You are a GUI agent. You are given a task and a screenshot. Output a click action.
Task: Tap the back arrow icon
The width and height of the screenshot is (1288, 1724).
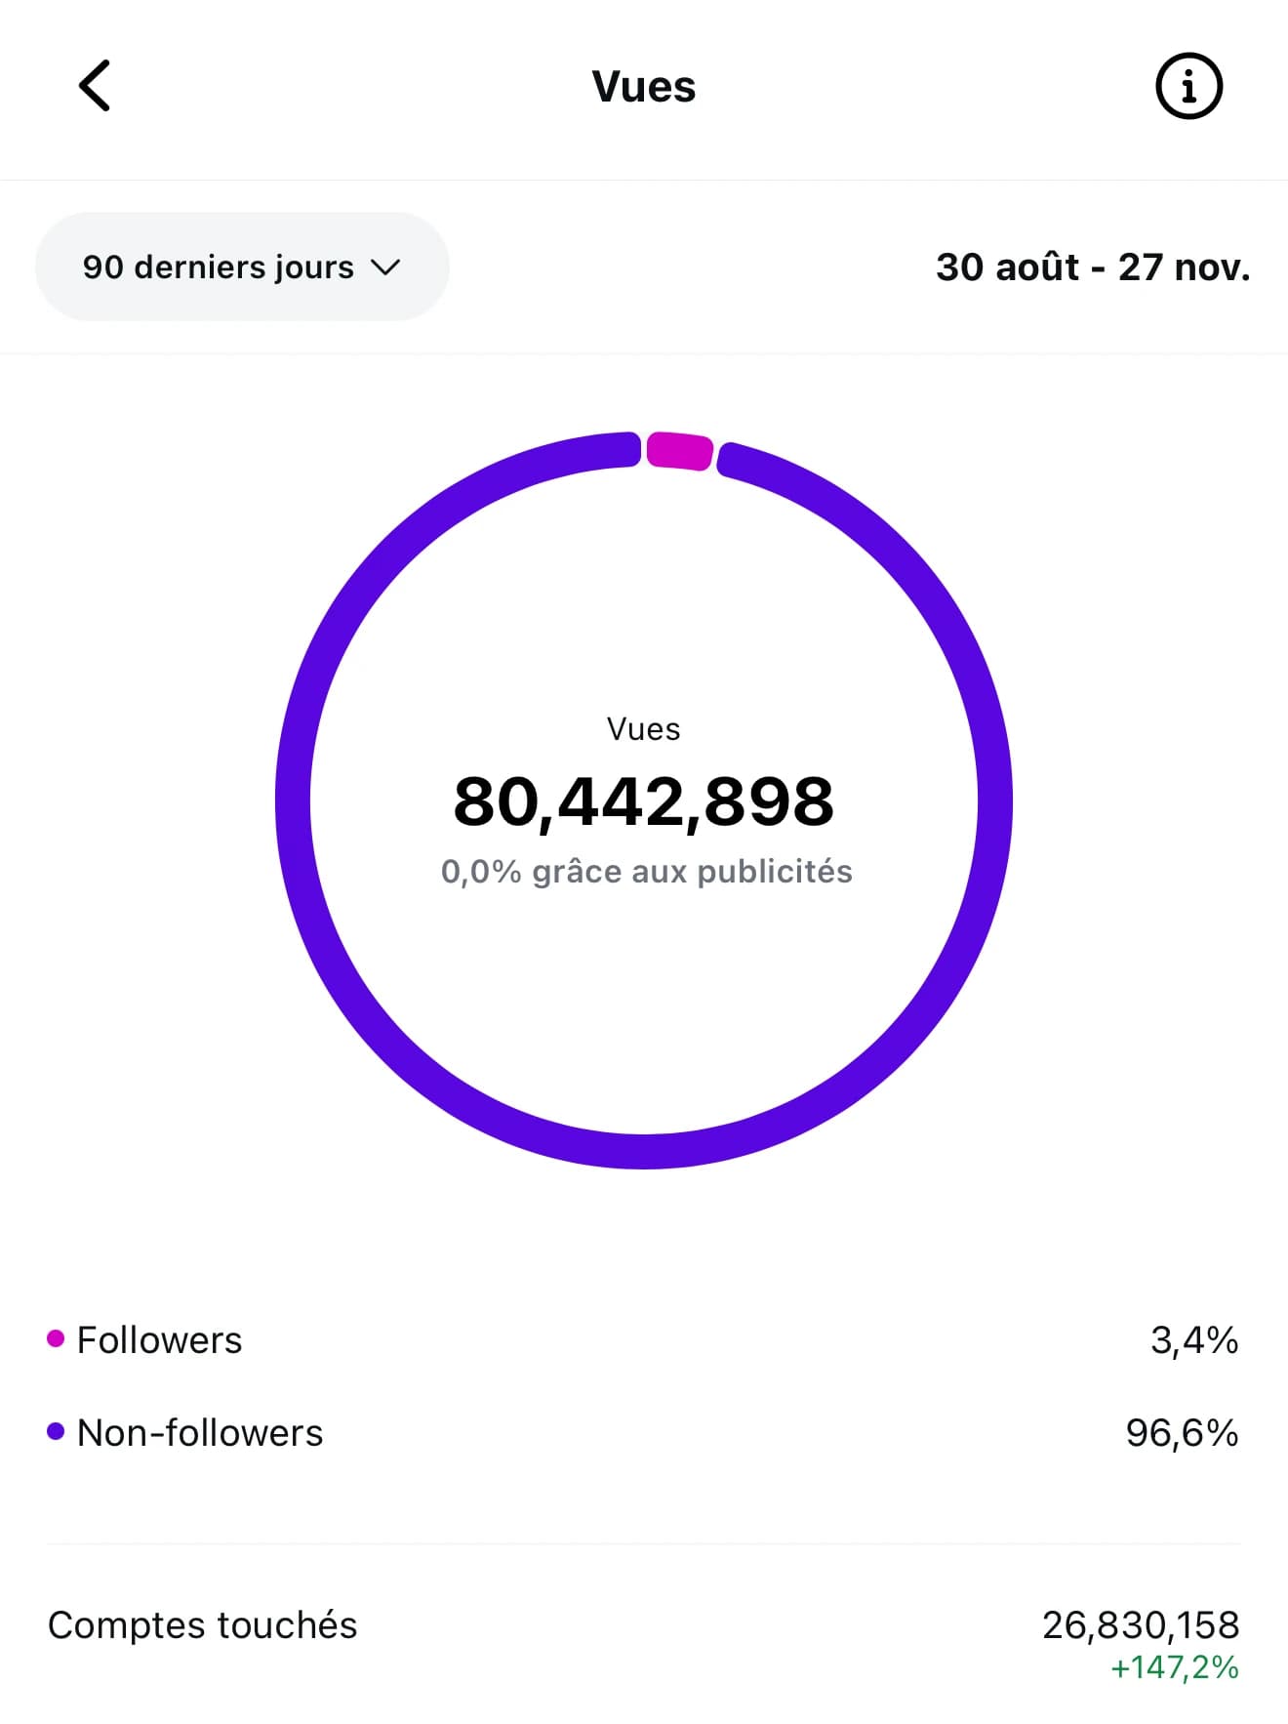tap(95, 86)
